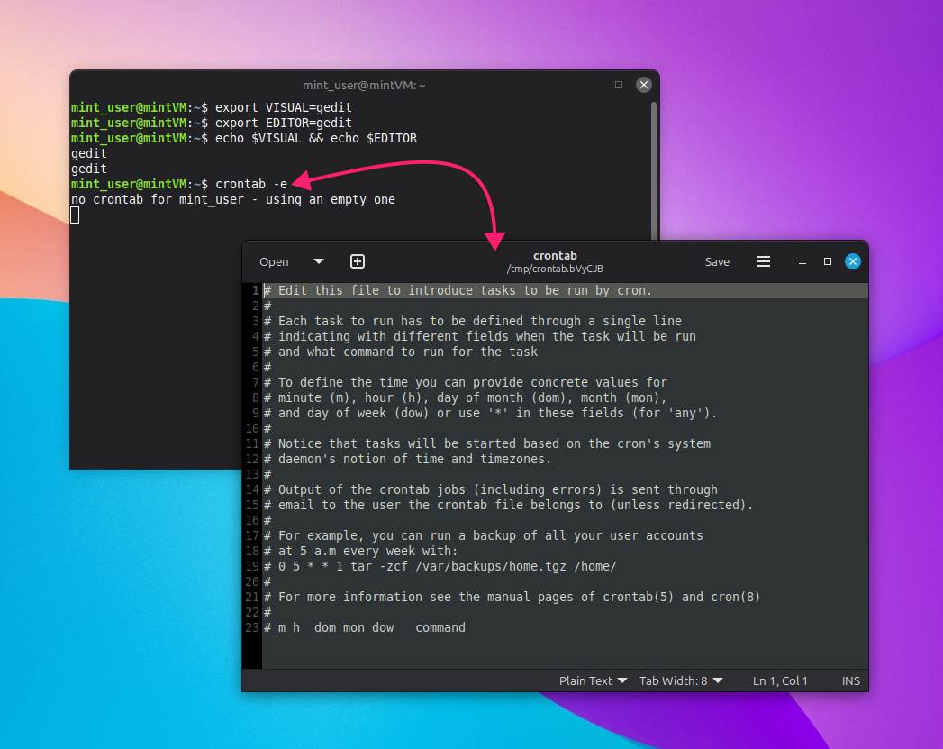Place cursor on line 1 'Edit this file' comment
Image resolution: width=943 pixels, height=749 pixels.
(458, 290)
